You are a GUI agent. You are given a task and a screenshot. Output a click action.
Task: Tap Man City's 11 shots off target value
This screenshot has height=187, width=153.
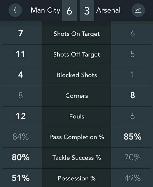click(21, 54)
